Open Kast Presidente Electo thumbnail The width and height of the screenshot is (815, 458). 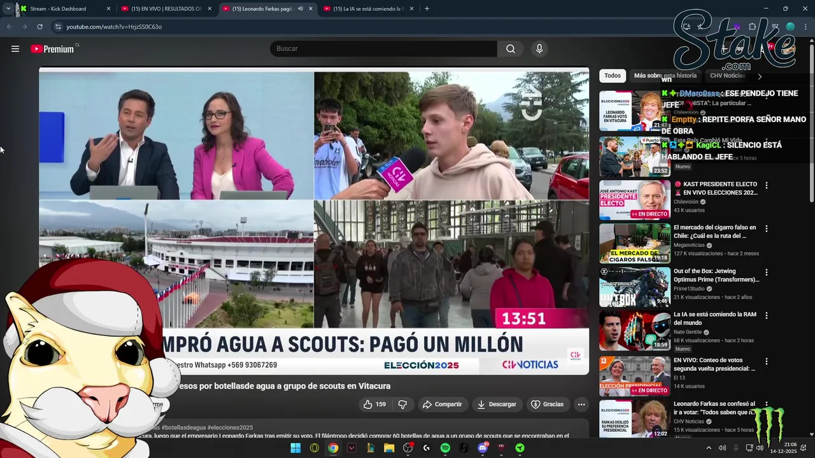[635, 200]
